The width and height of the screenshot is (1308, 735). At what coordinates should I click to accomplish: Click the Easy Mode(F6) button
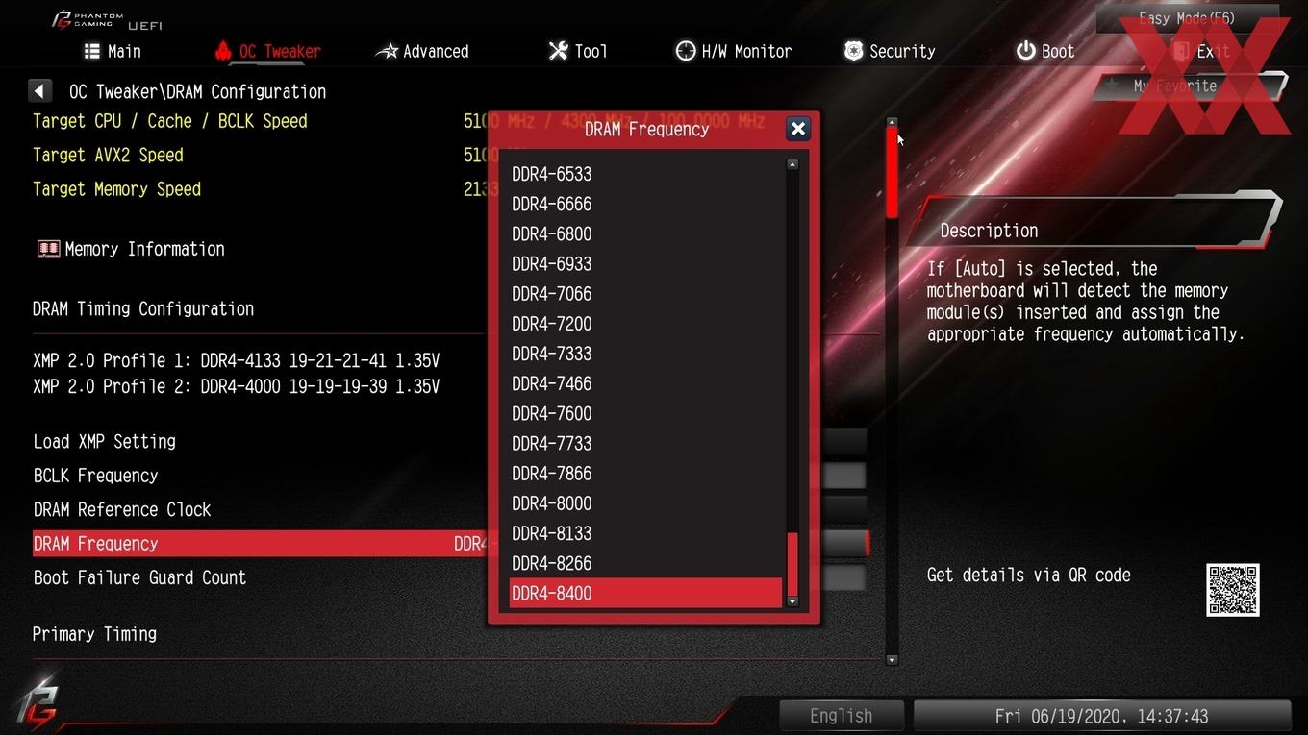pos(1187,18)
